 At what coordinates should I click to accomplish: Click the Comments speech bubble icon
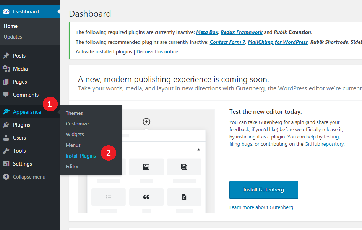[6, 95]
